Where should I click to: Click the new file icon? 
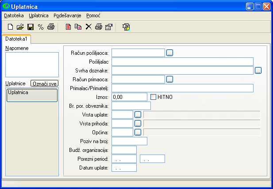pos(11,27)
